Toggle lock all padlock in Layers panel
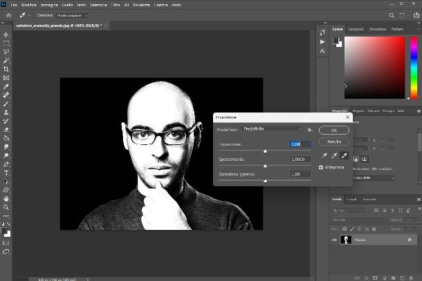 [x=374, y=229]
